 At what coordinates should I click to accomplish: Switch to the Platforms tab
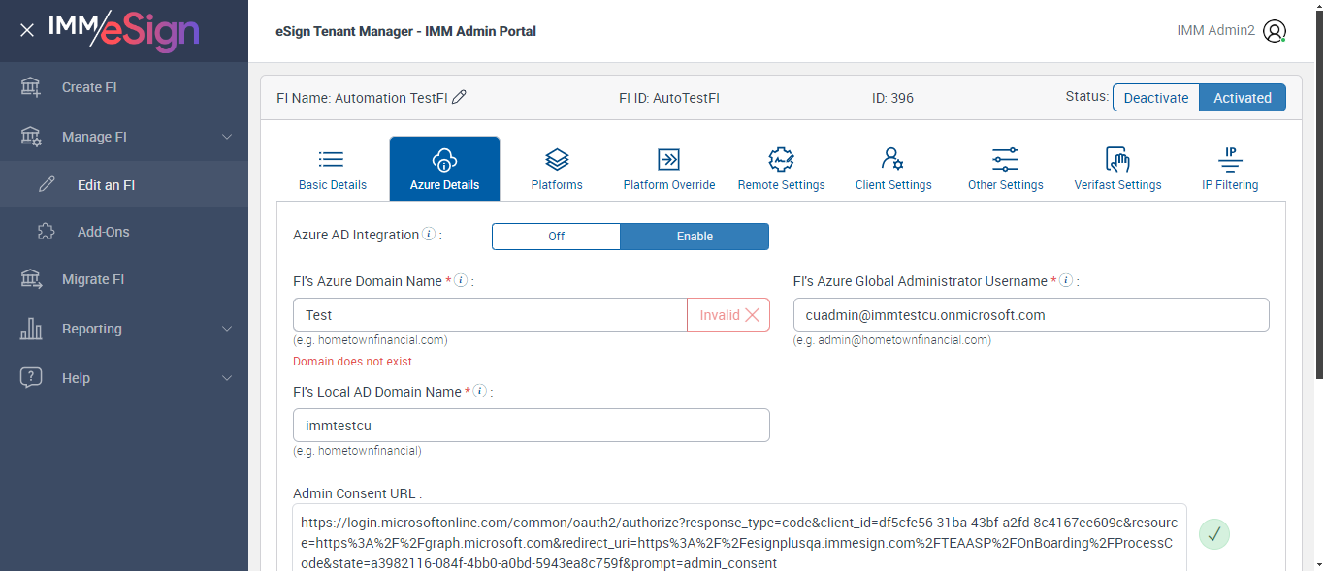pos(557,169)
